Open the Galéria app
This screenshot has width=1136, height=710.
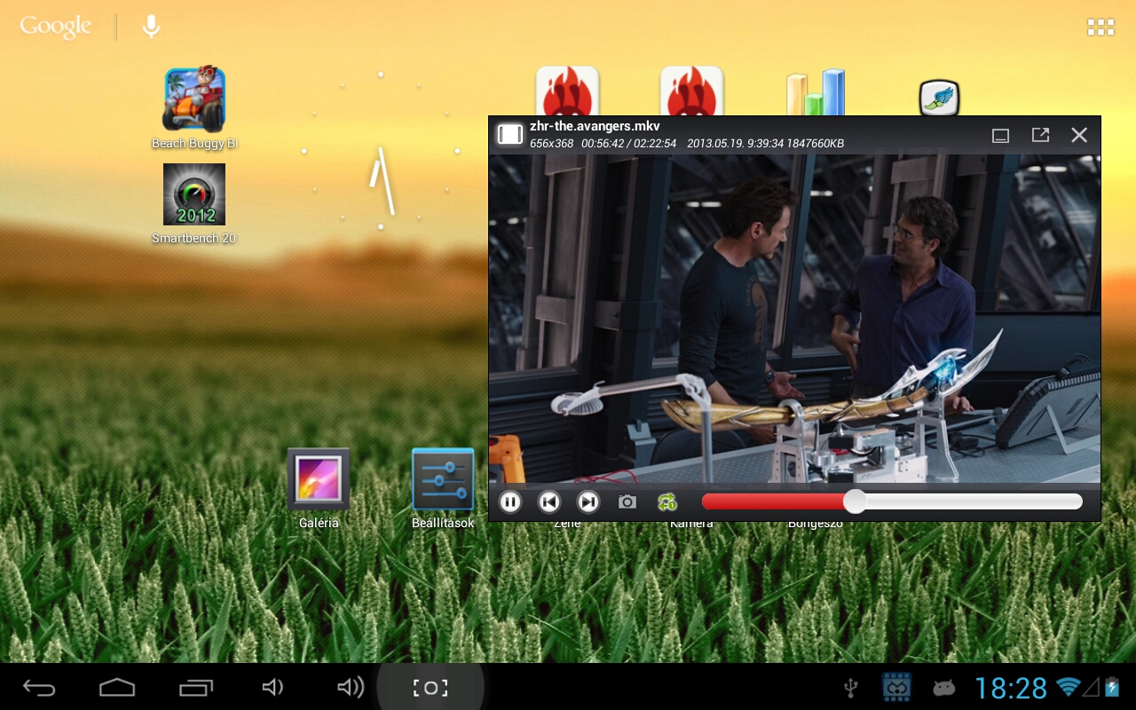tap(319, 480)
